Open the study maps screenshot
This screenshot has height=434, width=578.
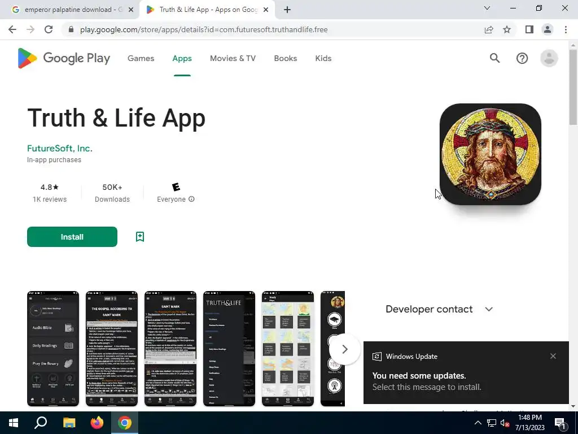click(288, 349)
